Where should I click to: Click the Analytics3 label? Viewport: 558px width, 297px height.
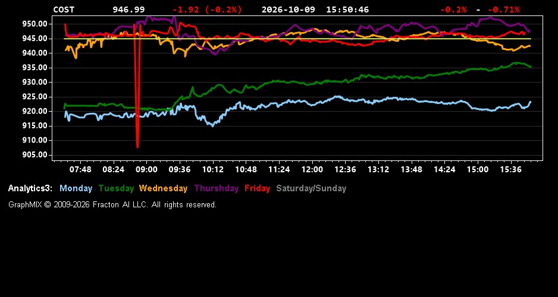click(30, 188)
